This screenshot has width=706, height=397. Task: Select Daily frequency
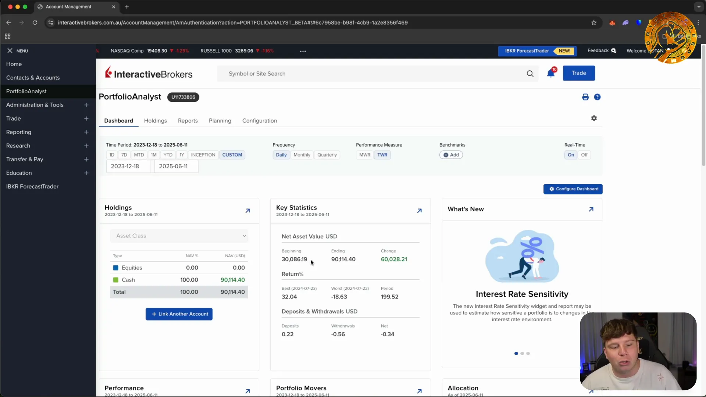[x=281, y=155]
